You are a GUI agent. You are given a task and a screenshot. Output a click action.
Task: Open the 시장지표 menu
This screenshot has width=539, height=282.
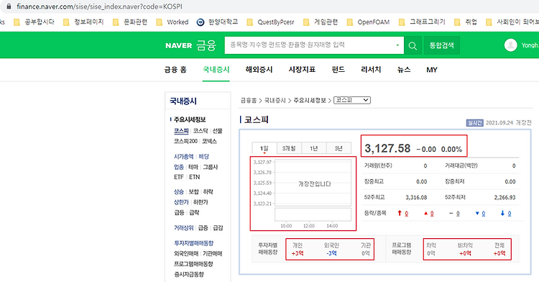[302, 70]
